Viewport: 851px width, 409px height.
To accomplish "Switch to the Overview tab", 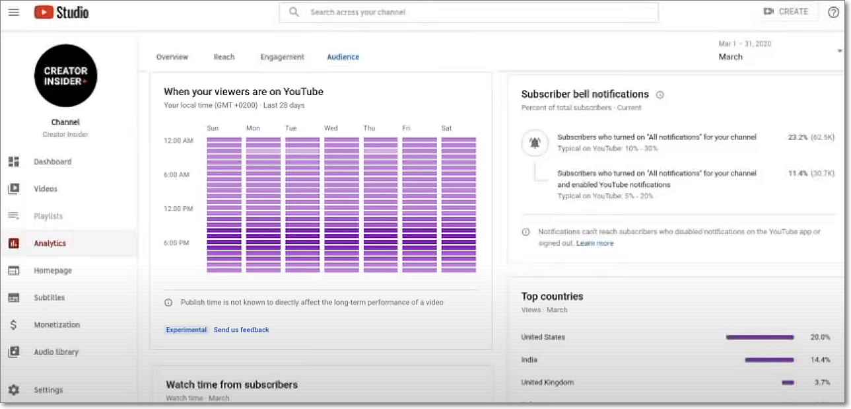I will 172,57.
